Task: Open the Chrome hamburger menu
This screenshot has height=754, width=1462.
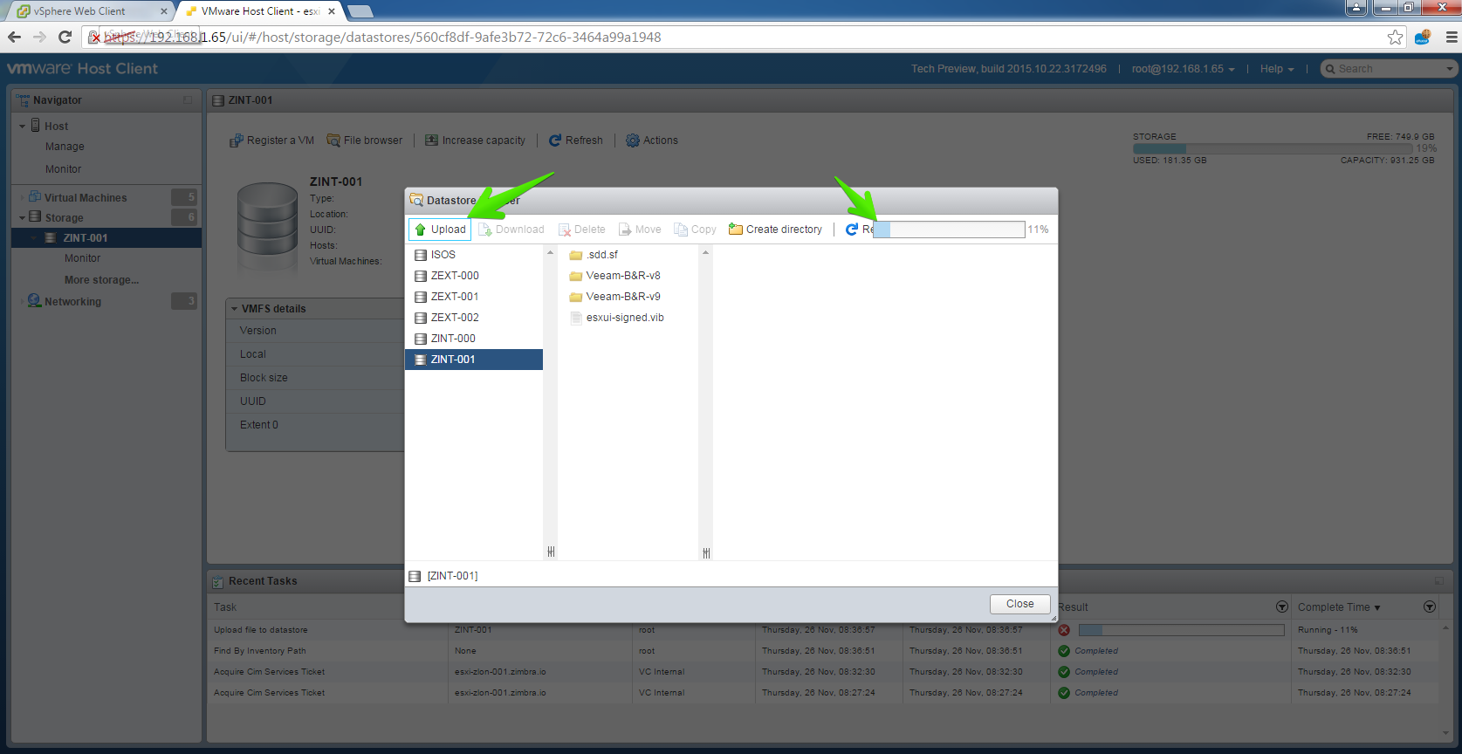Action: point(1452,38)
